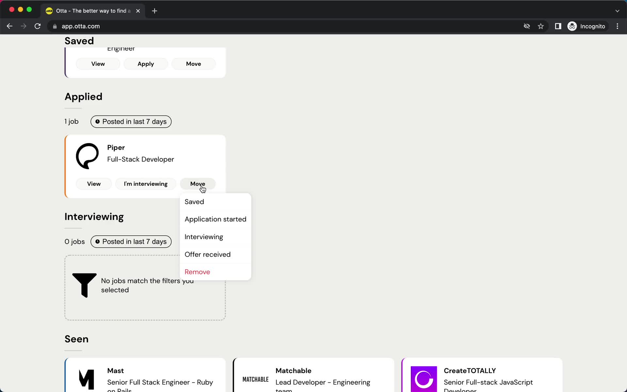627x392 pixels.
Task: Click the '0 jobs' count text
Action: coord(74,242)
